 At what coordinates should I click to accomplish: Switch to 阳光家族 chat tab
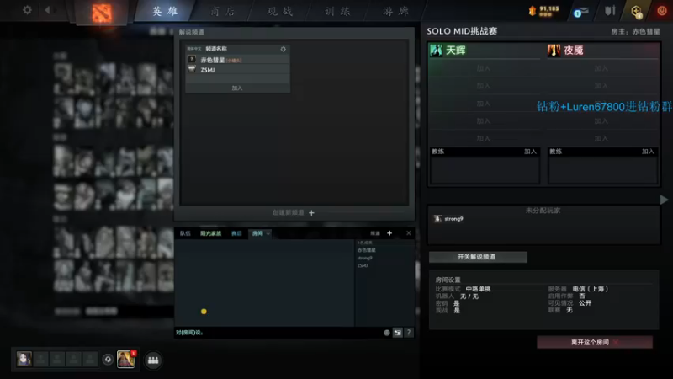pyautogui.click(x=210, y=233)
